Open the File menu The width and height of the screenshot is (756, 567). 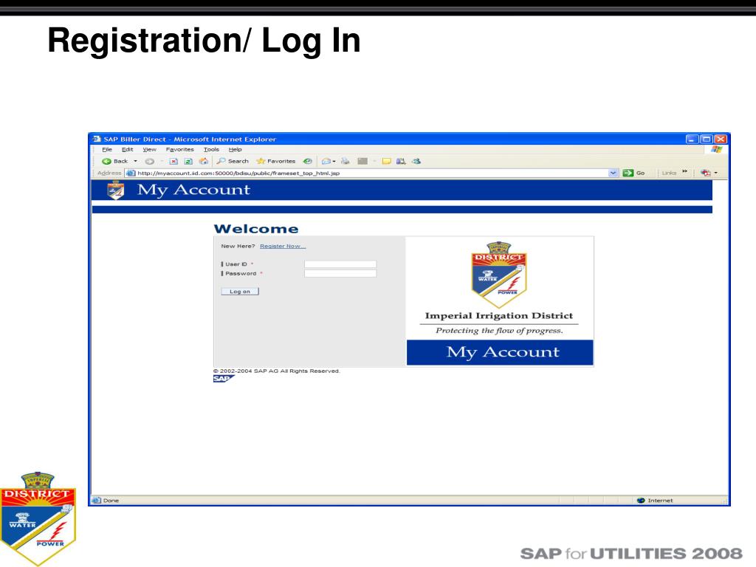pos(107,149)
